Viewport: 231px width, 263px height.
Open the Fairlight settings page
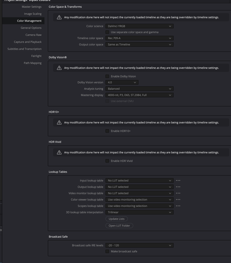[36, 56]
